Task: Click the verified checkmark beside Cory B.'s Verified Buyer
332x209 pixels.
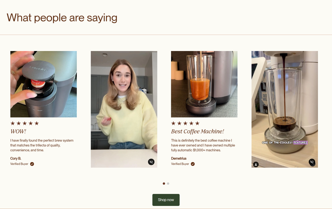Action: click(32, 164)
